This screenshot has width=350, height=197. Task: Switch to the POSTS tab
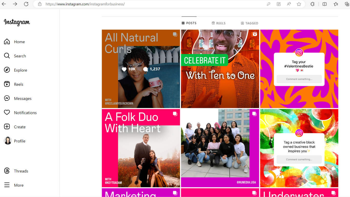tap(189, 23)
